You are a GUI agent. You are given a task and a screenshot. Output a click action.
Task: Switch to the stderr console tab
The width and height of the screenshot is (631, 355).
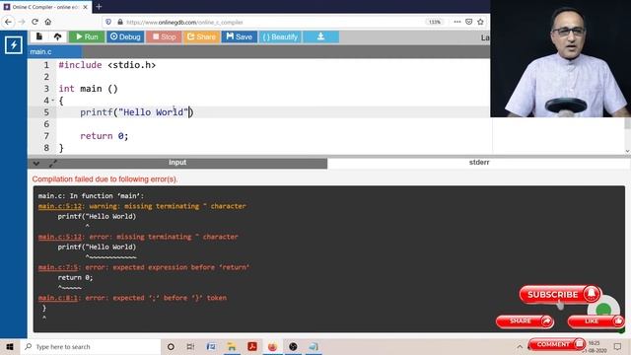[479, 163]
